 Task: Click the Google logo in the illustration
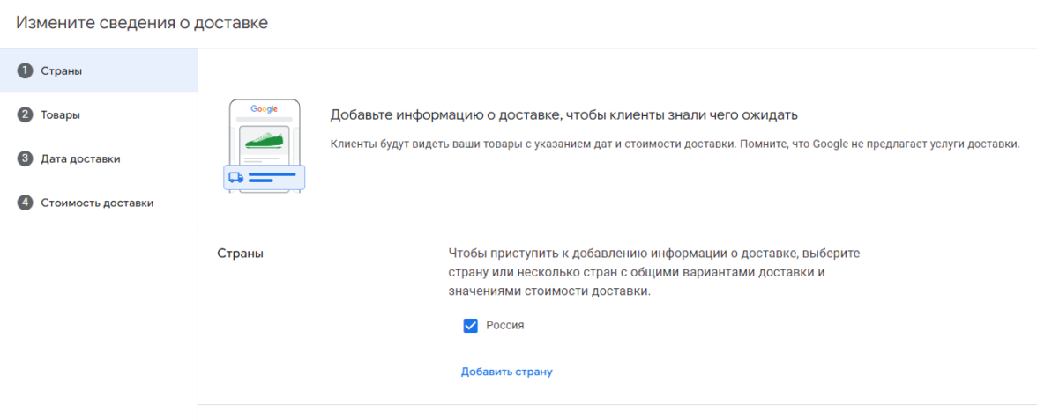264,109
